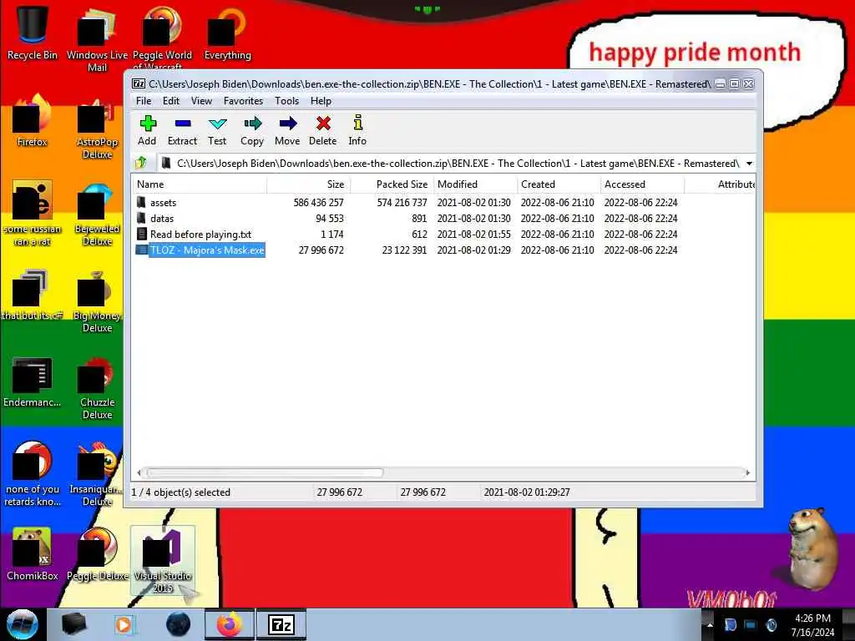Image resolution: width=855 pixels, height=641 pixels.
Task: Open the Edit menu
Action: pyautogui.click(x=170, y=101)
